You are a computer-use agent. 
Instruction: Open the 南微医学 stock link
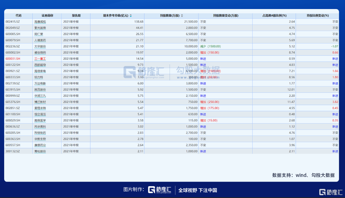40,121
